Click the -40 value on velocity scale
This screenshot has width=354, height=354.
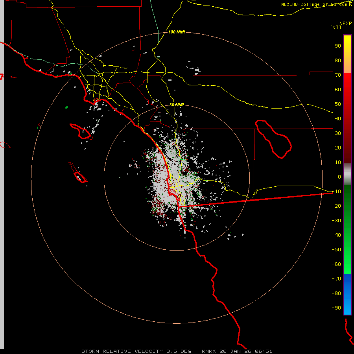pyautogui.click(x=336, y=235)
